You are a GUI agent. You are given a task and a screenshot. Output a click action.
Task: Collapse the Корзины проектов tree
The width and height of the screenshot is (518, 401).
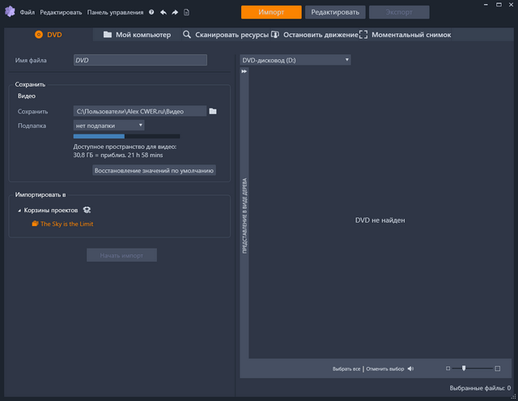(19, 211)
